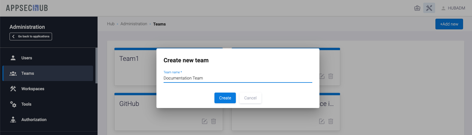Viewport: 472px width, 135px height.
Task: Cancel the Create new team dialog
Action: point(250,98)
